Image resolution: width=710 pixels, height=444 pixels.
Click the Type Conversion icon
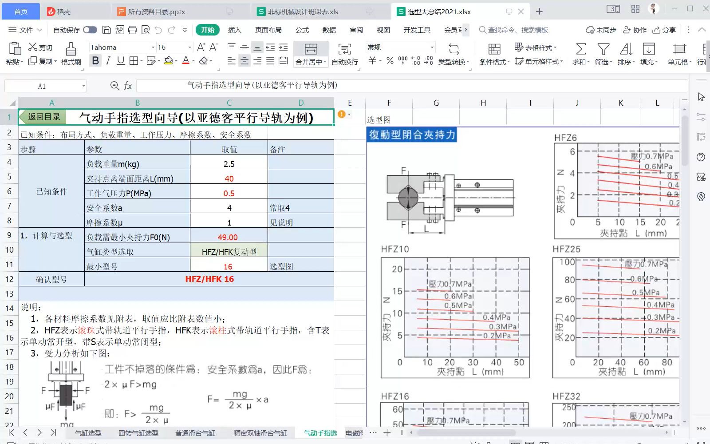tap(454, 49)
